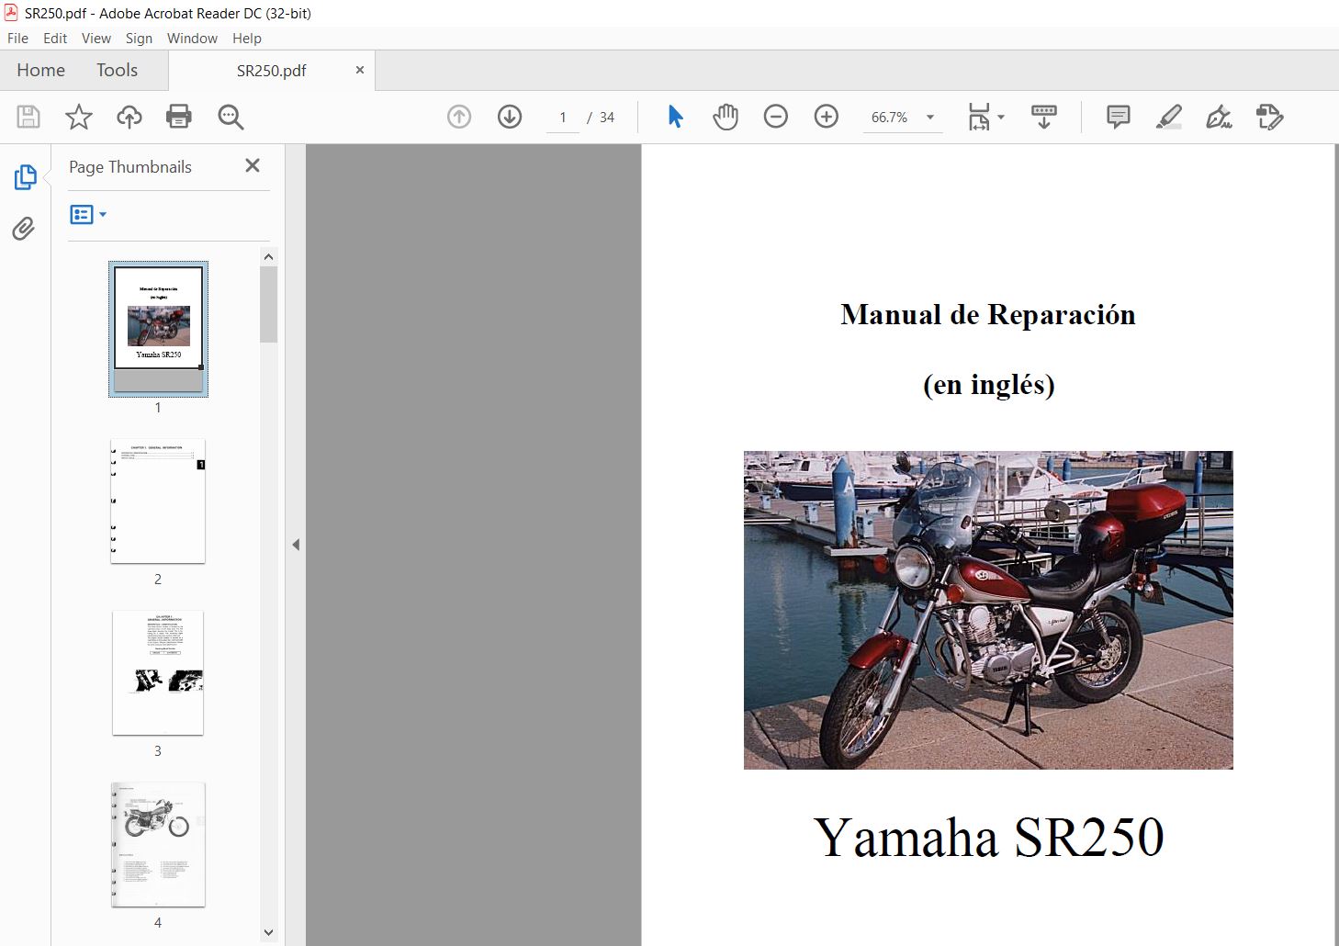Image resolution: width=1339 pixels, height=946 pixels.
Task: Print the document using printer icon
Action: coord(179,117)
